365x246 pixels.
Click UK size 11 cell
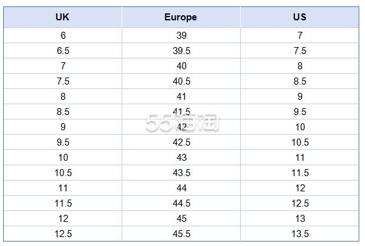62,188
